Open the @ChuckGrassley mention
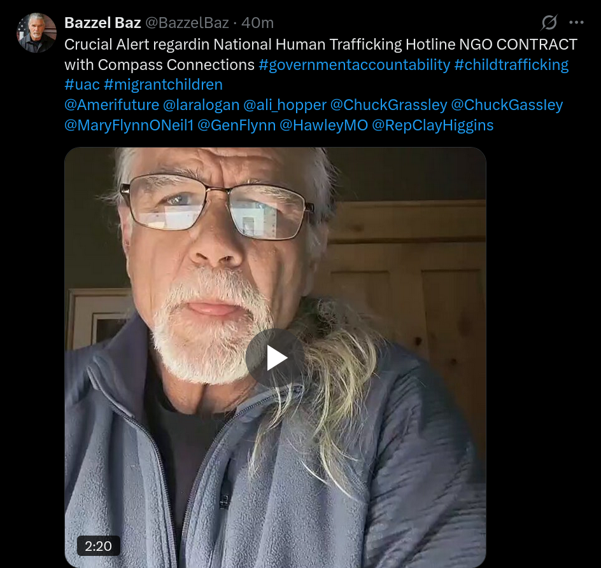Screen dimensions: 601x568 pos(388,105)
